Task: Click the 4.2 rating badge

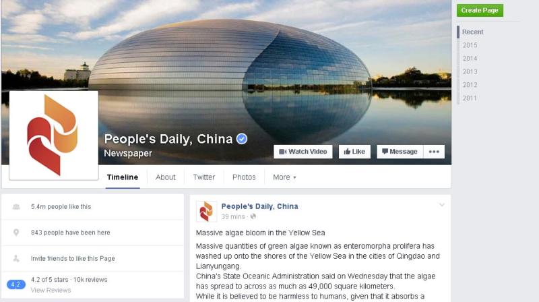Action: pos(15,284)
